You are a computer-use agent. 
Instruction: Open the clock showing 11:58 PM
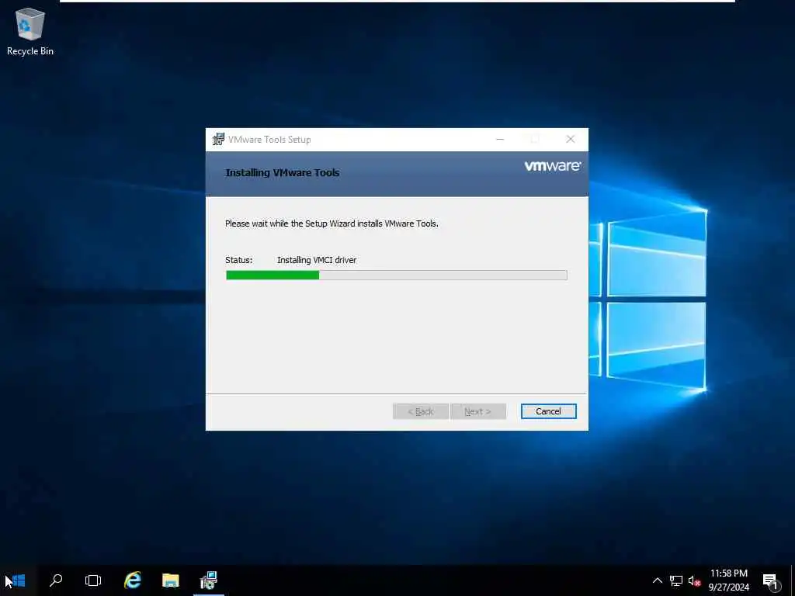(728, 580)
